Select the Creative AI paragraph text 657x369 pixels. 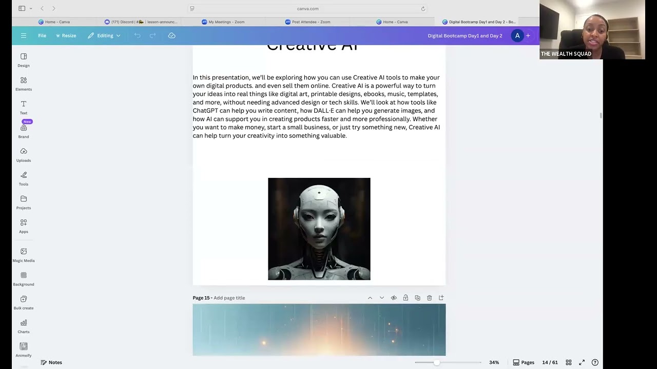point(316,107)
